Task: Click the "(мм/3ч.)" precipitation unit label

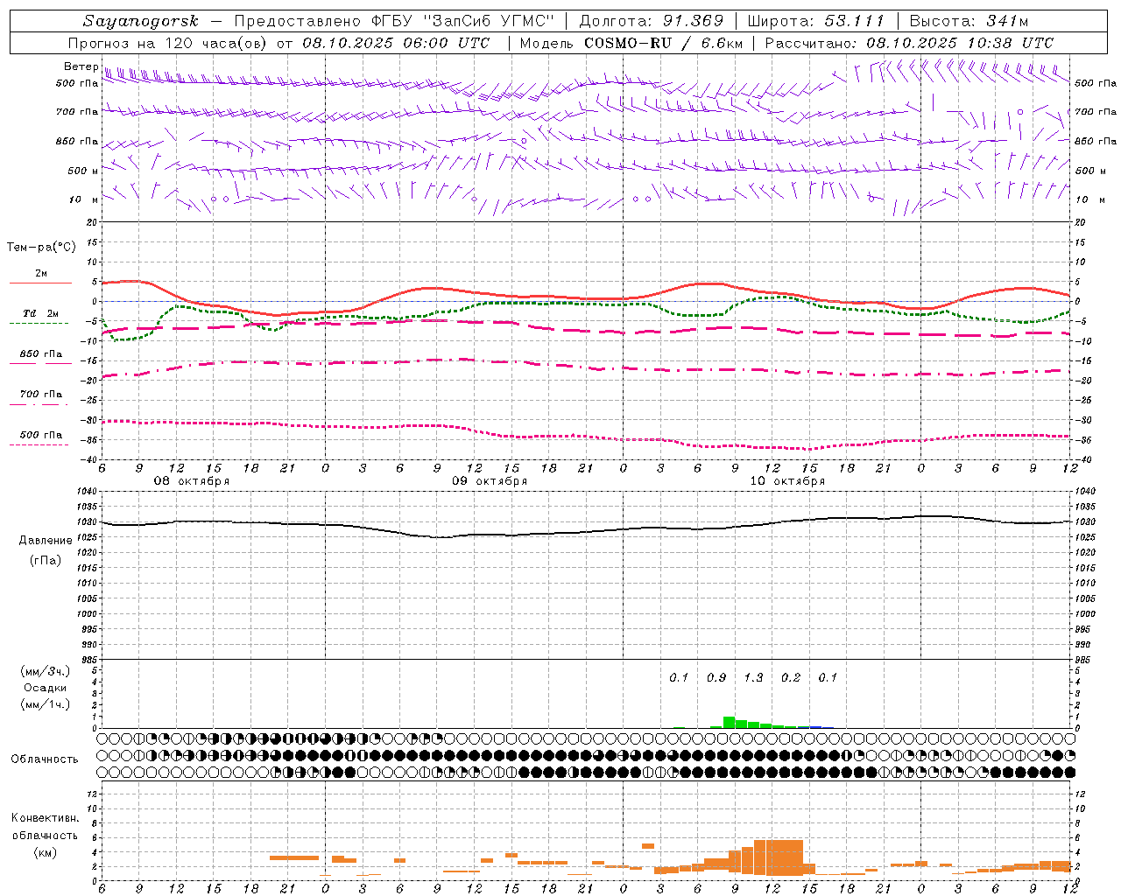Action: (x=46, y=671)
